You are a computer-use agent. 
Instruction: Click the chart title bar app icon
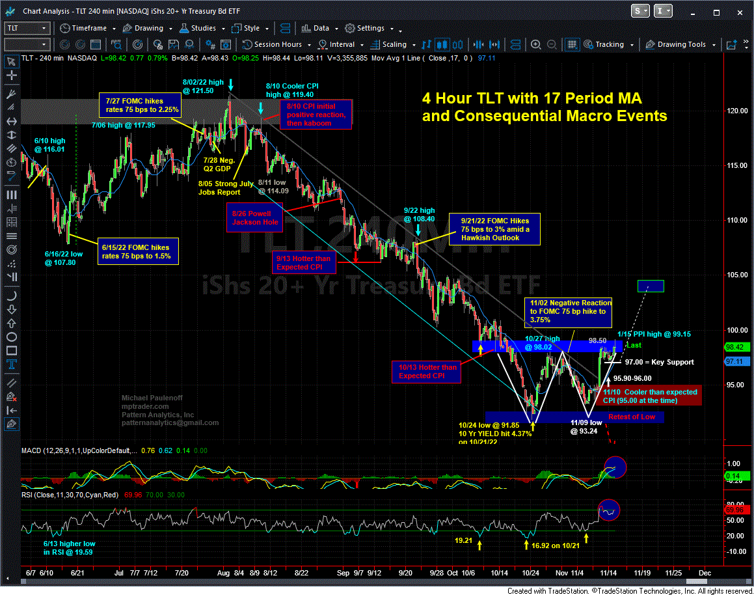[11, 10]
